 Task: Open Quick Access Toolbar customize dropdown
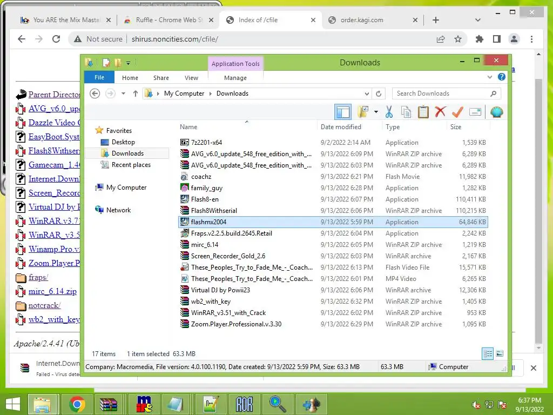click(x=128, y=63)
